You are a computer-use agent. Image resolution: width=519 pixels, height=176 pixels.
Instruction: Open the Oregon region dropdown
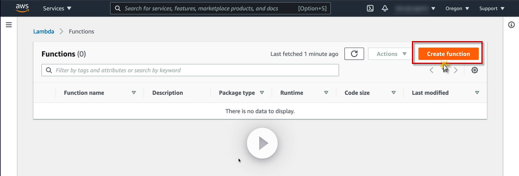pos(457,8)
